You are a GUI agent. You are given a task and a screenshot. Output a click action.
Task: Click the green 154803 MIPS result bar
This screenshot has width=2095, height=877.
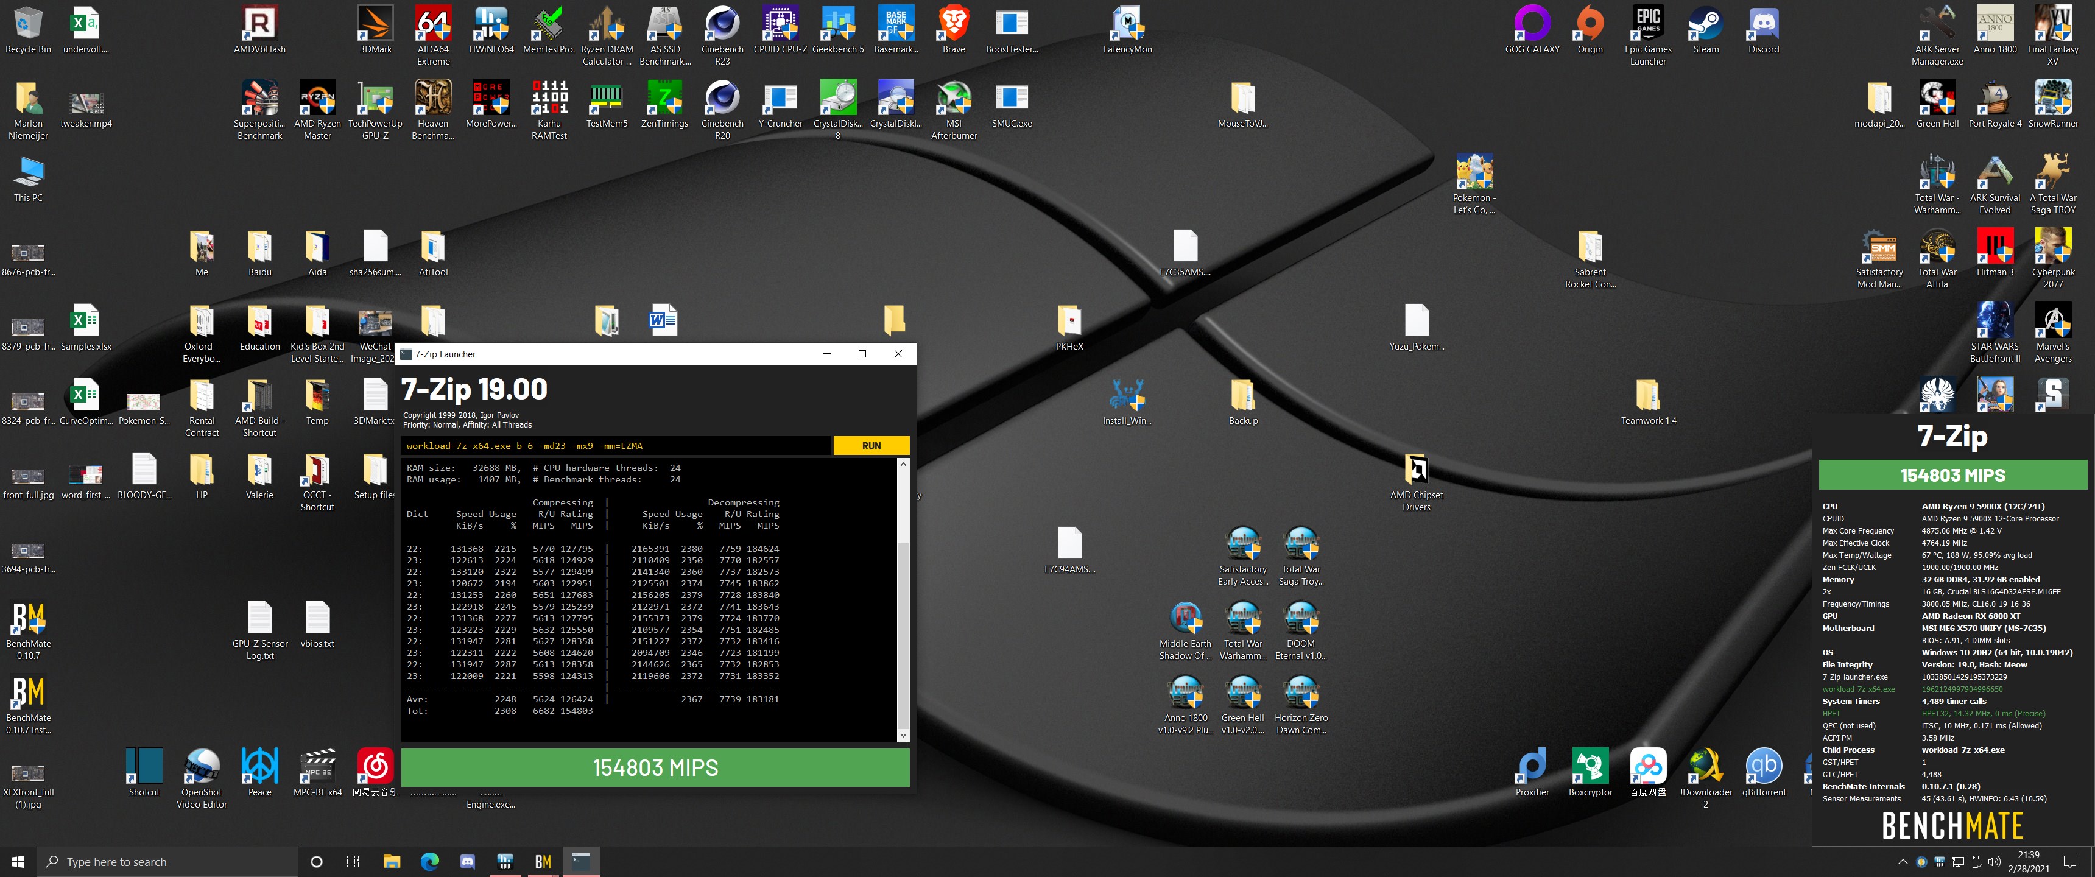point(655,767)
